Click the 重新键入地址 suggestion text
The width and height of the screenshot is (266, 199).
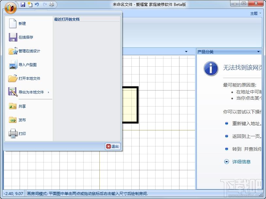point(247,124)
